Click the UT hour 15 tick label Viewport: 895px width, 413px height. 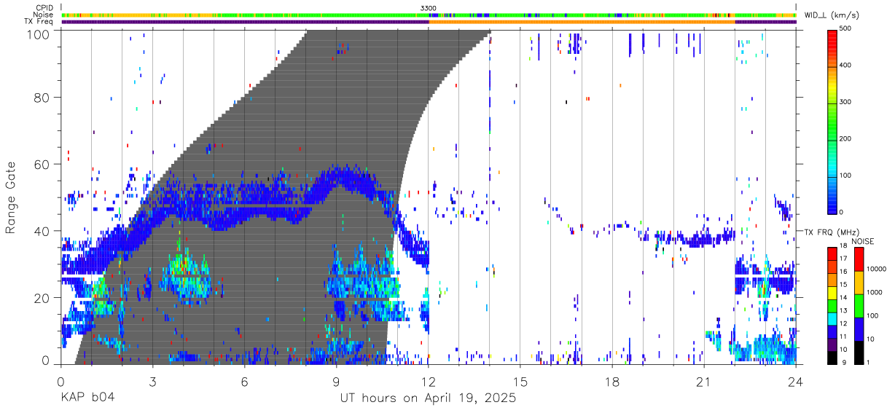pyautogui.click(x=520, y=381)
